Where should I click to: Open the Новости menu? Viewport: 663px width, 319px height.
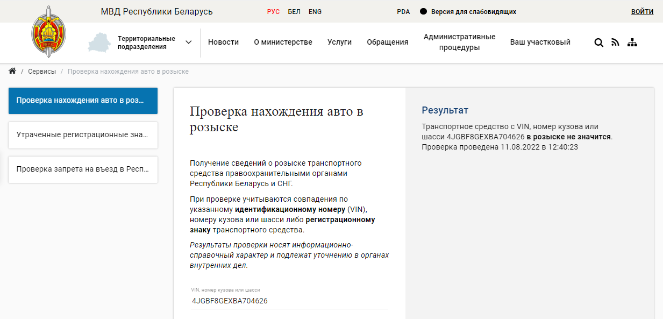click(x=223, y=42)
